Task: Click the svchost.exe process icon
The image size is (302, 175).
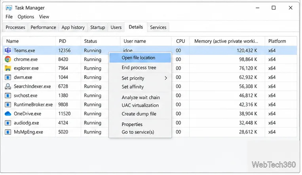Action: tap(8, 95)
